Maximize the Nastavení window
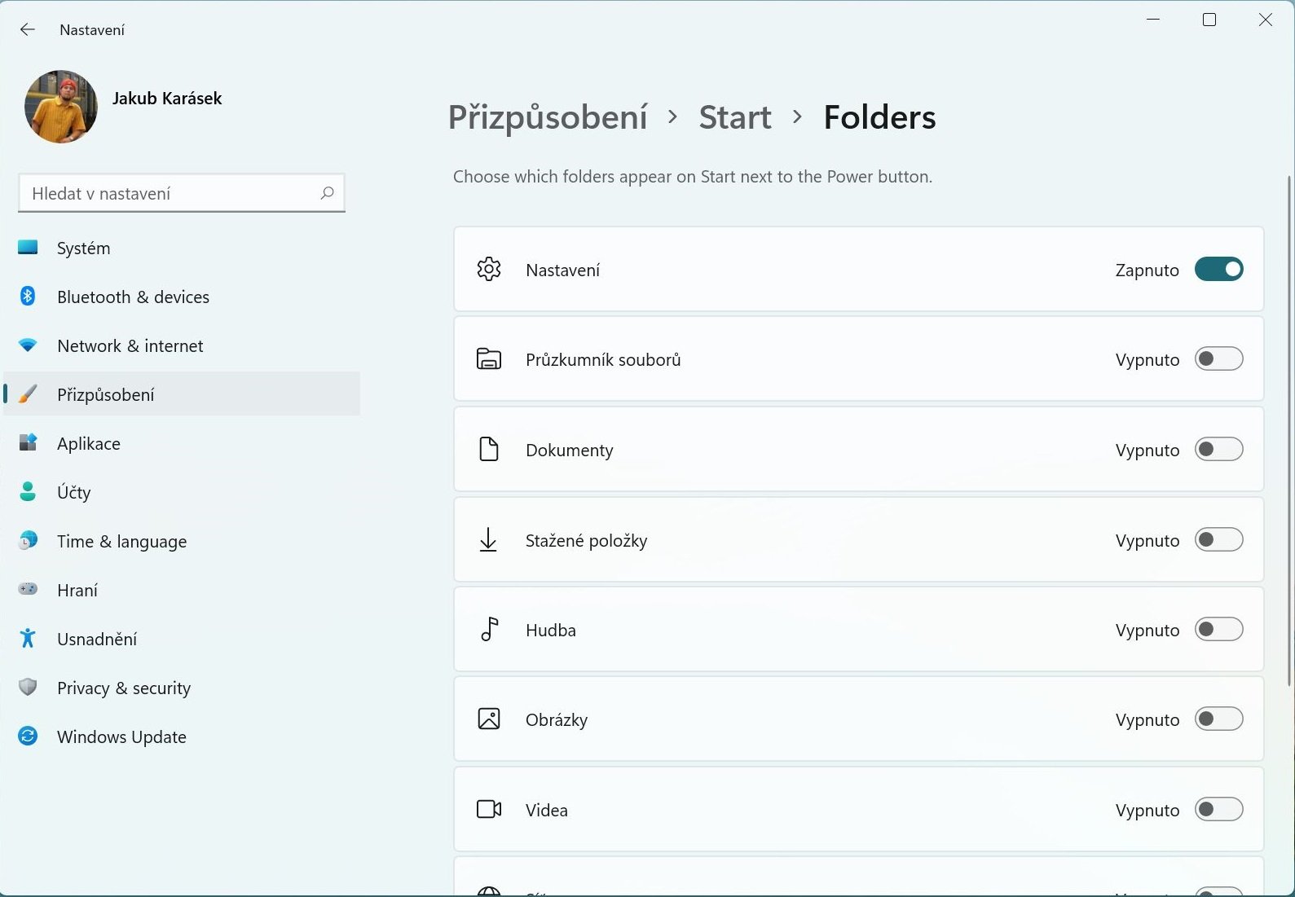The height and width of the screenshot is (897, 1295). pyautogui.click(x=1209, y=20)
